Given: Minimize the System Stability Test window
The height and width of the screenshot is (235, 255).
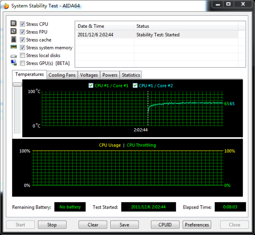Looking at the screenshot, I should [x=218, y=4].
